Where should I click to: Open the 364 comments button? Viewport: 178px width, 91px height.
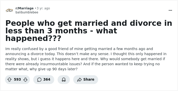pos(44,80)
